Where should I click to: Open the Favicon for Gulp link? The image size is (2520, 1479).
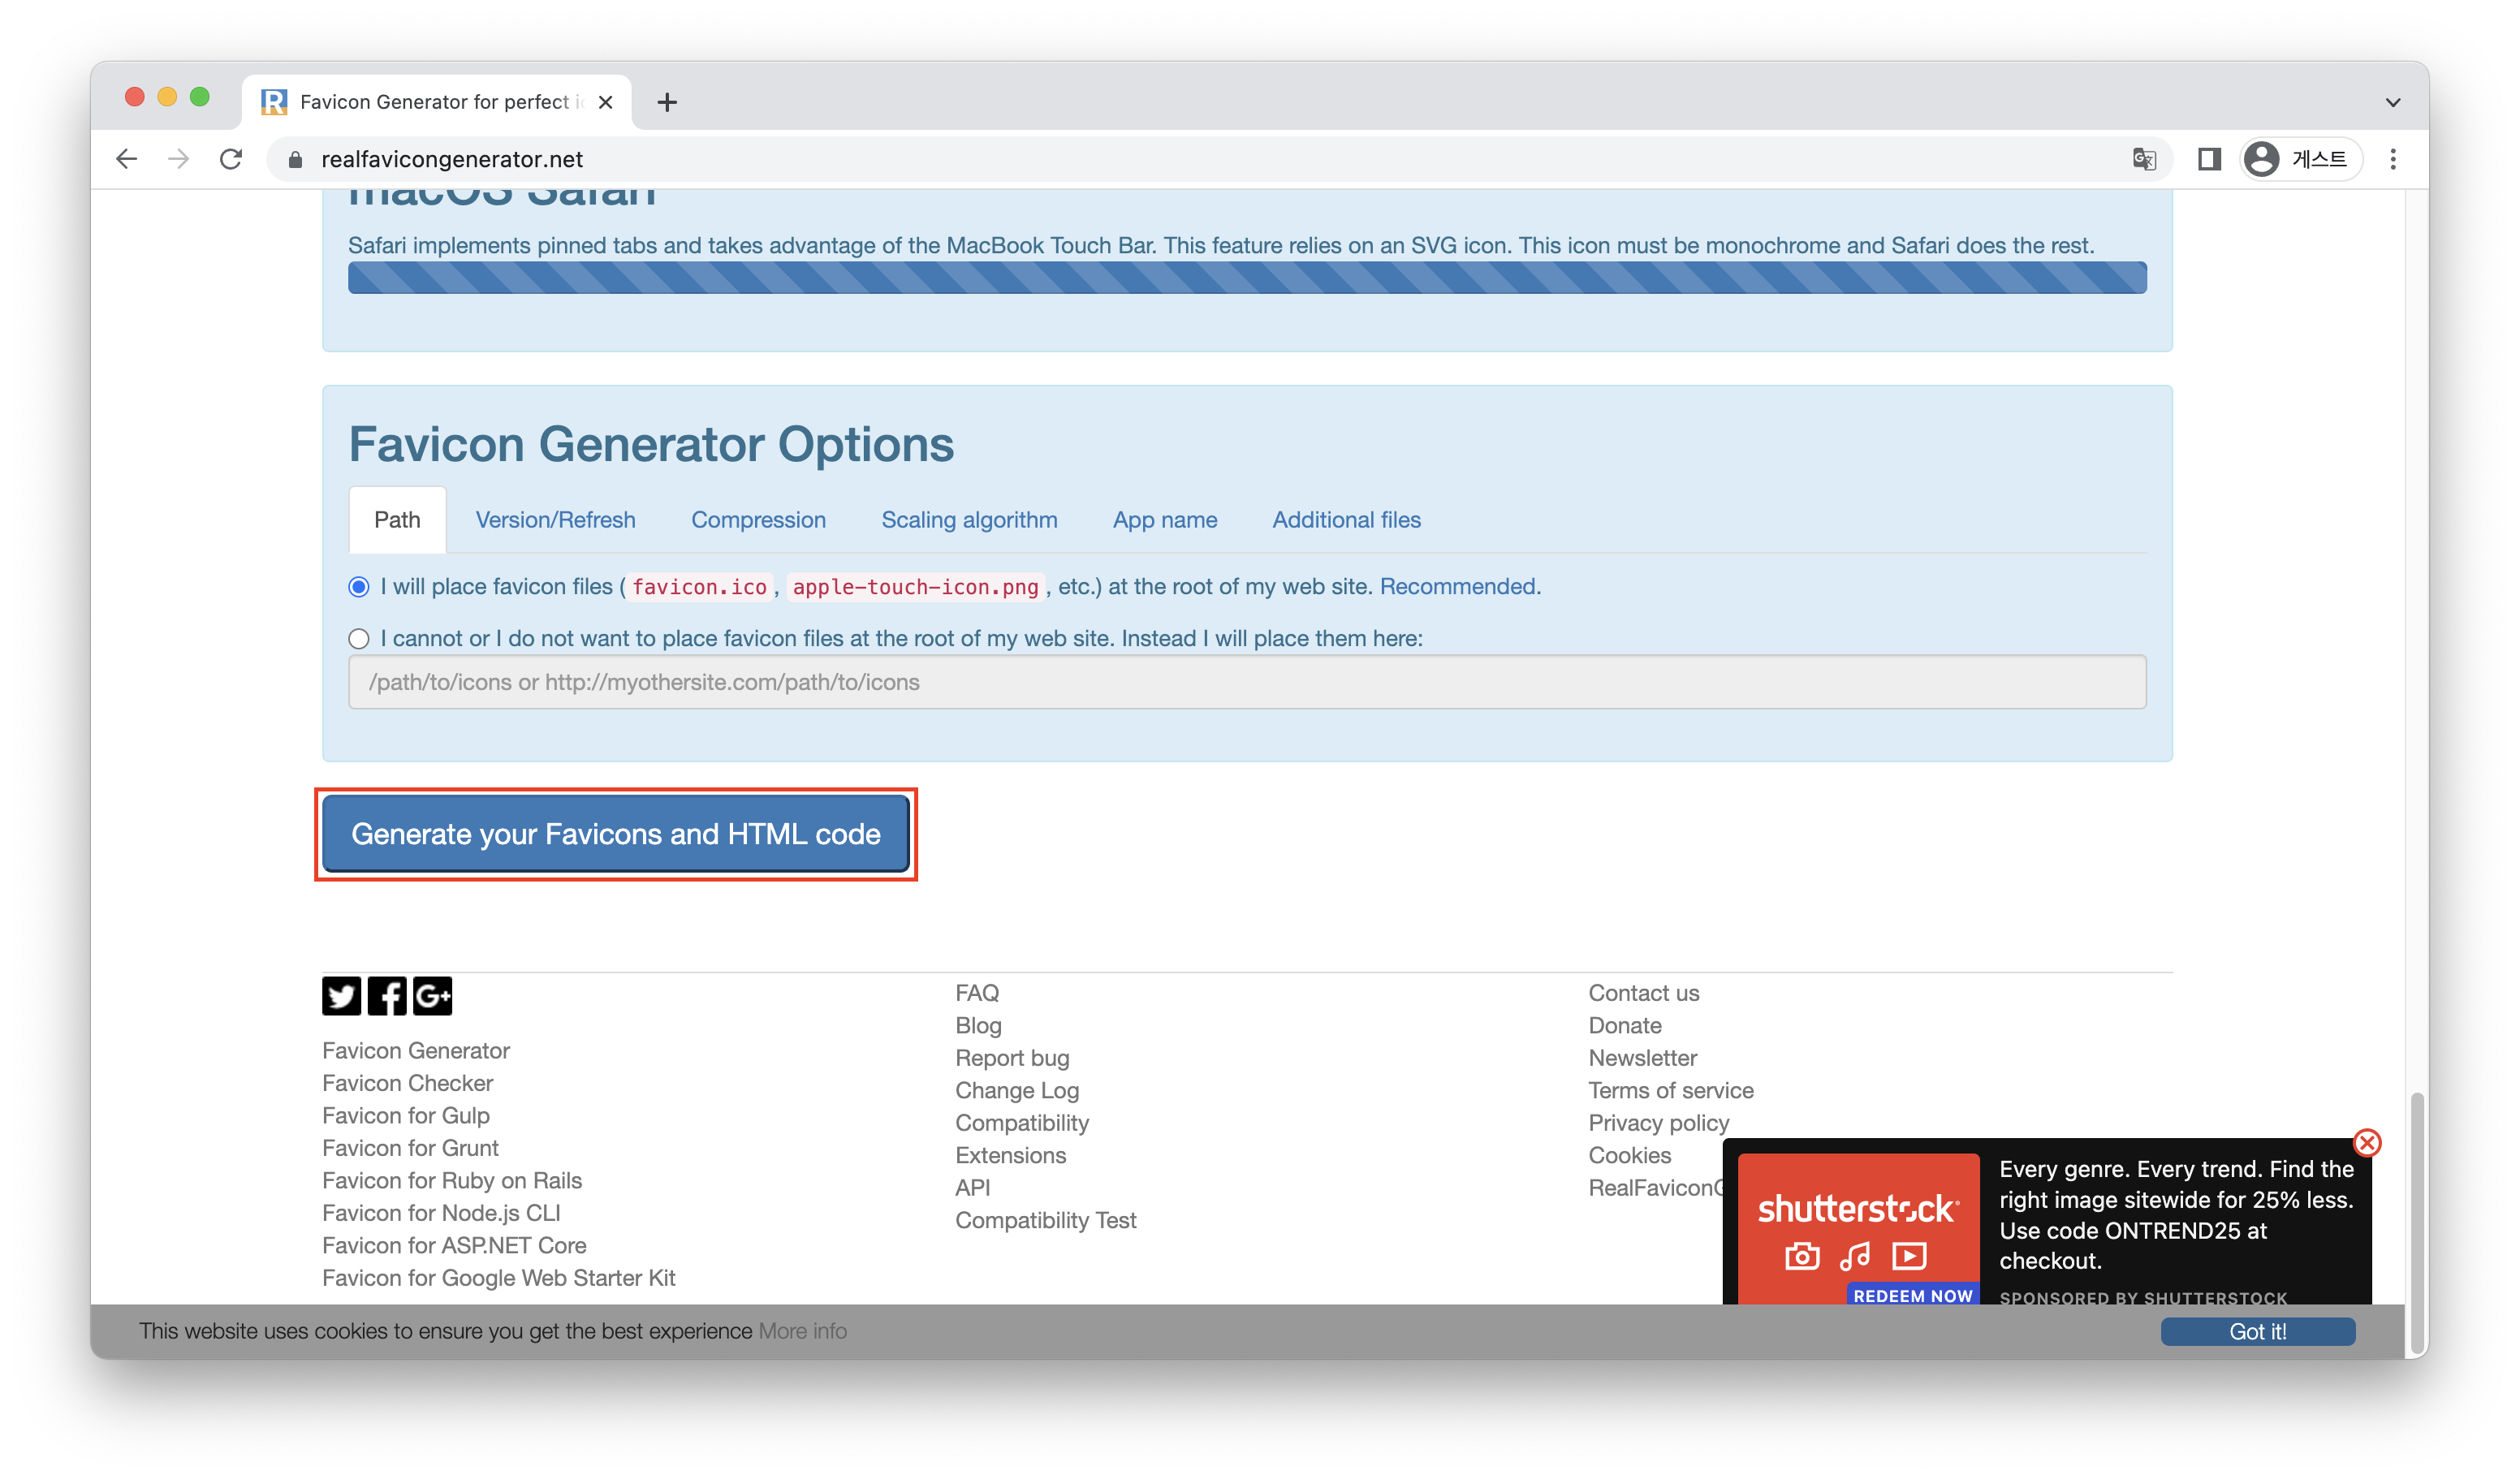[406, 1115]
